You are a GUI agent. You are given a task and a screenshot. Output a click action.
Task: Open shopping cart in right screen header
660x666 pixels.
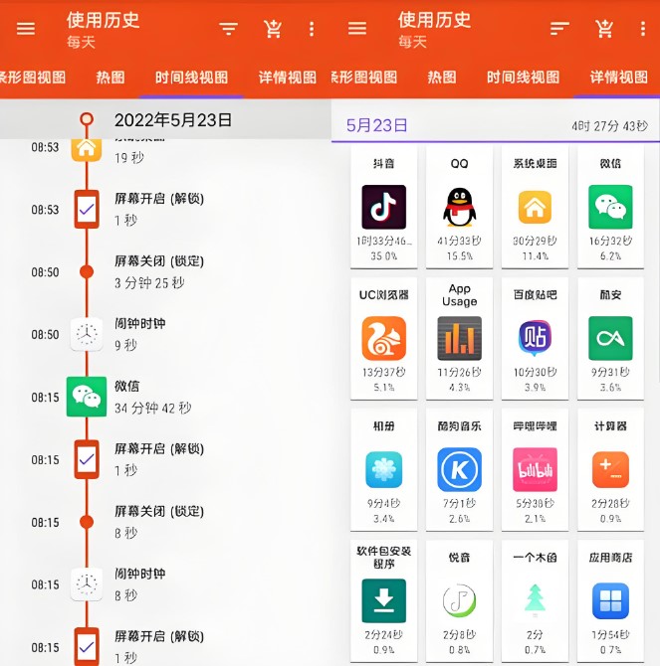coord(604,29)
